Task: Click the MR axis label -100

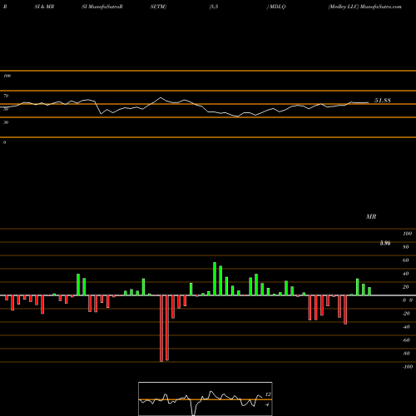Action: click(x=407, y=367)
